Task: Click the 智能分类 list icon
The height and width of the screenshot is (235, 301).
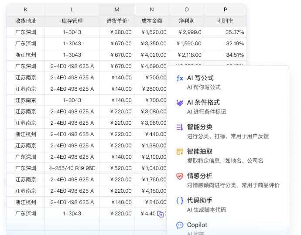Action: (180, 127)
